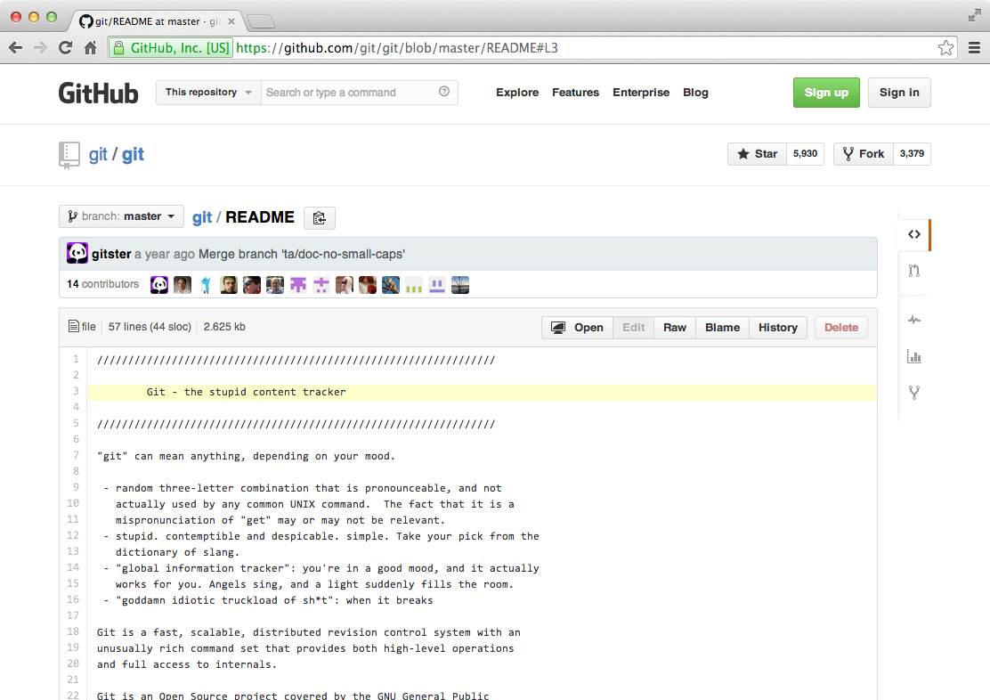Open the branch: master dropdown

click(121, 216)
